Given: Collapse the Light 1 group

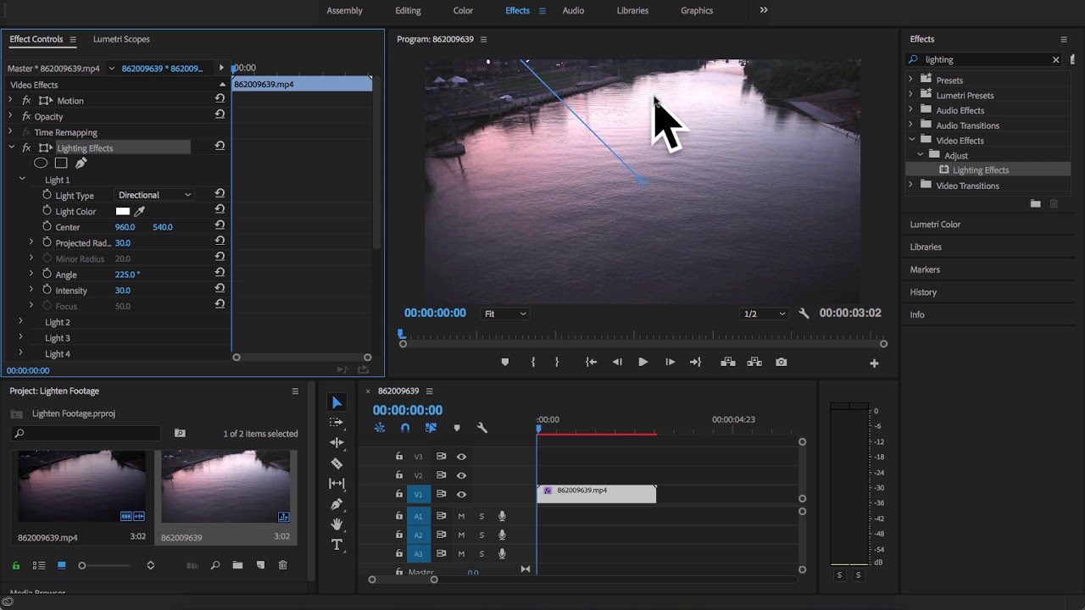Looking at the screenshot, I should (x=21, y=180).
